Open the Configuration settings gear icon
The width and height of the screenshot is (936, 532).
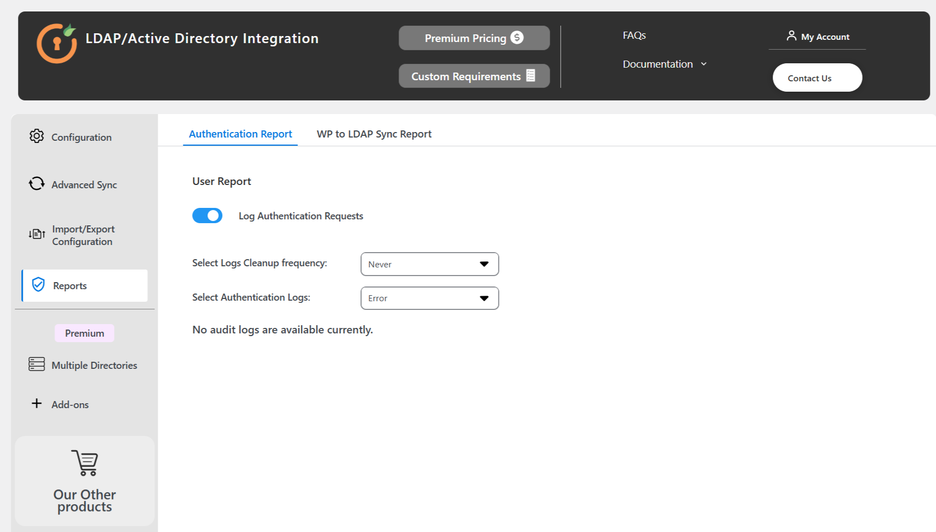[x=37, y=136]
